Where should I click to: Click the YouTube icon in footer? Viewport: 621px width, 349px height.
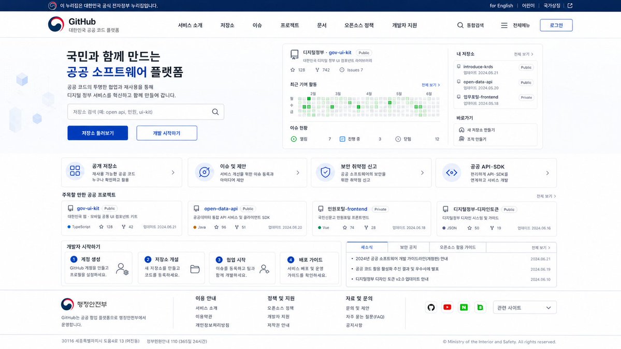447,307
